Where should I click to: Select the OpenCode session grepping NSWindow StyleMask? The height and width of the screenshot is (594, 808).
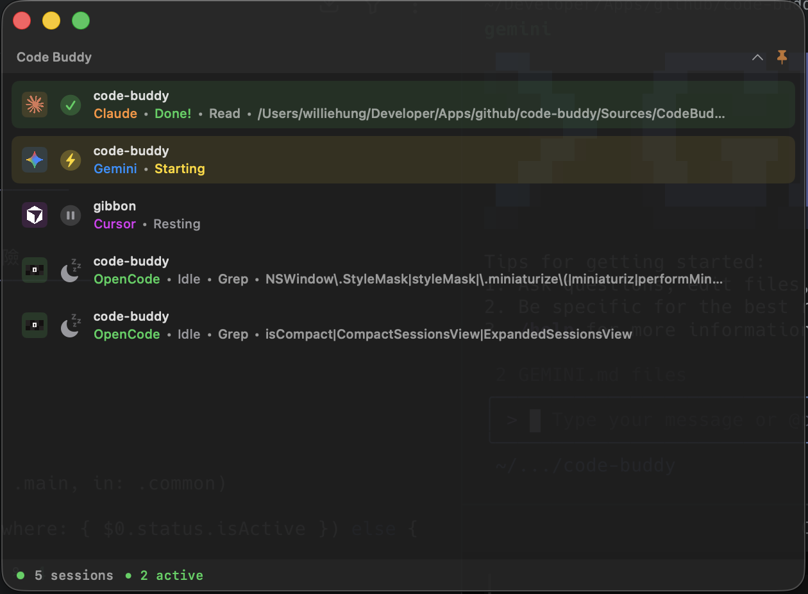click(403, 270)
